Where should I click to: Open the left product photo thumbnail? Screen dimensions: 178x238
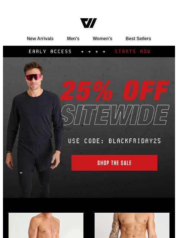pyautogui.click(x=46, y=225)
